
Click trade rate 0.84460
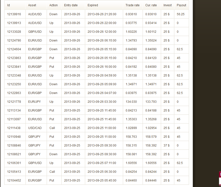(131, 180)
